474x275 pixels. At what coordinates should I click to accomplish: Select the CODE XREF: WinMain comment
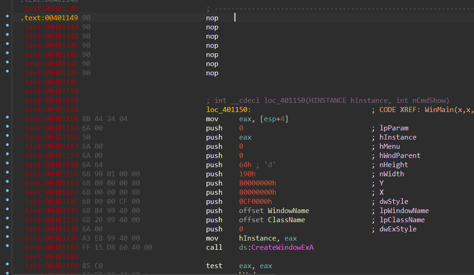pyautogui.click(x=423, y=110)
